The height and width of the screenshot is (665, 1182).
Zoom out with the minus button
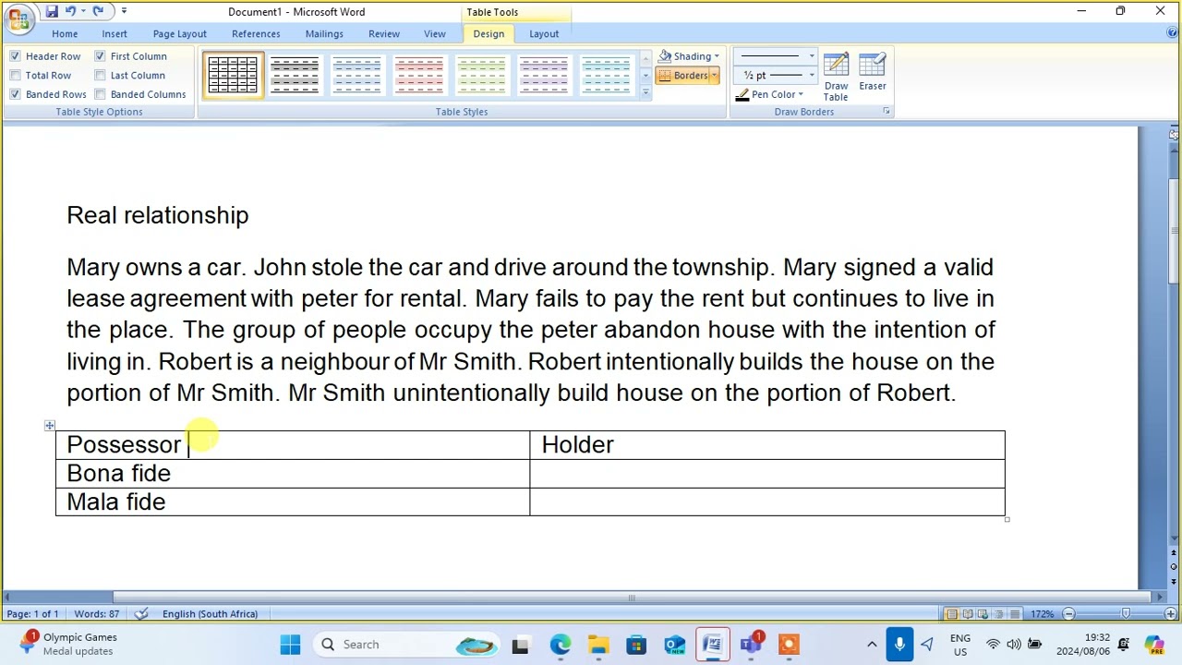click(1068, 613)
